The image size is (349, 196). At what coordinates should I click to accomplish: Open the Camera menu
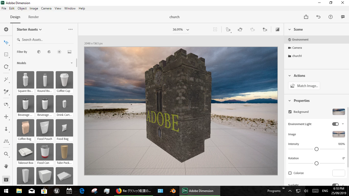tap(46, 8)
